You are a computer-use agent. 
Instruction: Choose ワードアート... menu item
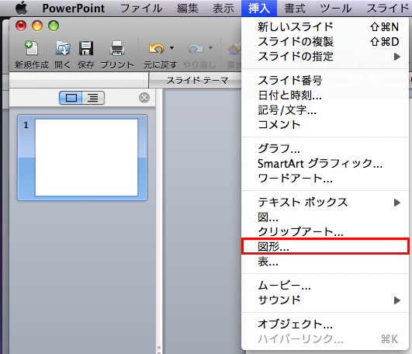click(x=325, y=179)
